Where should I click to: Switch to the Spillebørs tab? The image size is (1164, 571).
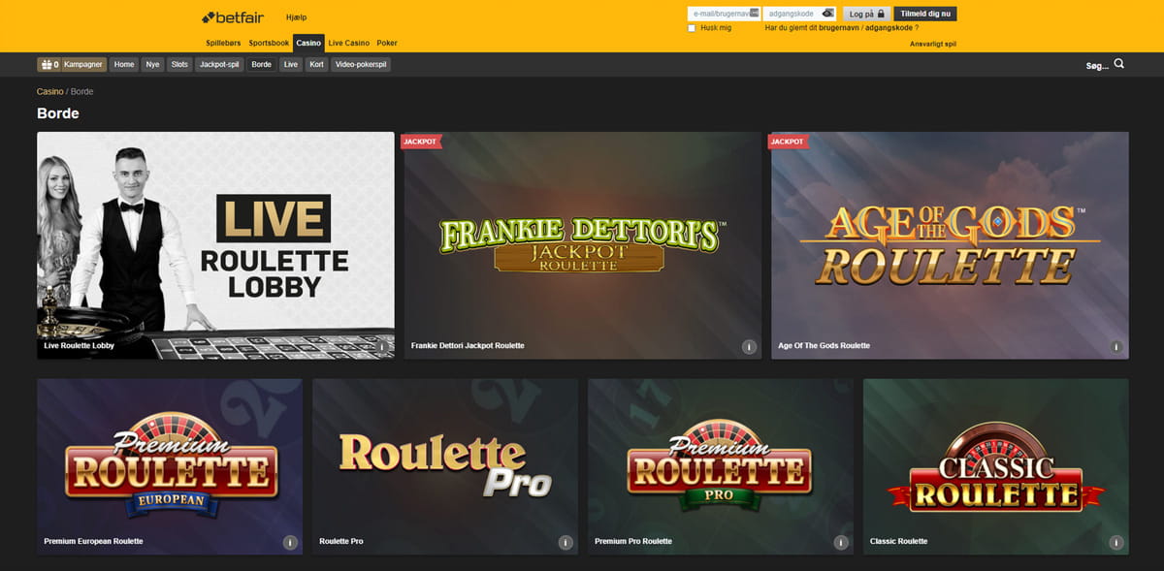(x=224, y=44)
